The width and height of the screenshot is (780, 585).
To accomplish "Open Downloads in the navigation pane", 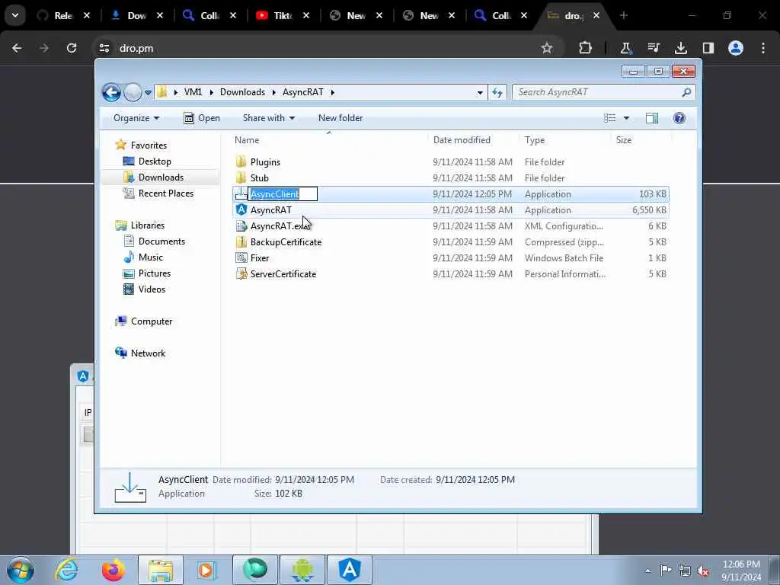I will [161, 177].
